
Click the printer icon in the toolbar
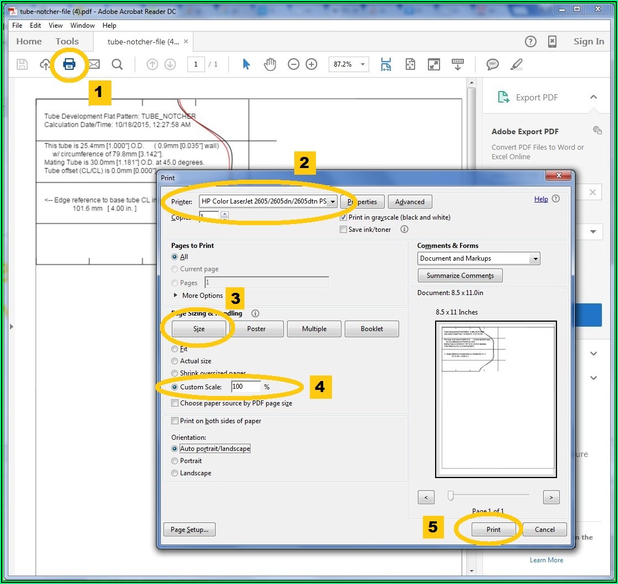point(69,64)
